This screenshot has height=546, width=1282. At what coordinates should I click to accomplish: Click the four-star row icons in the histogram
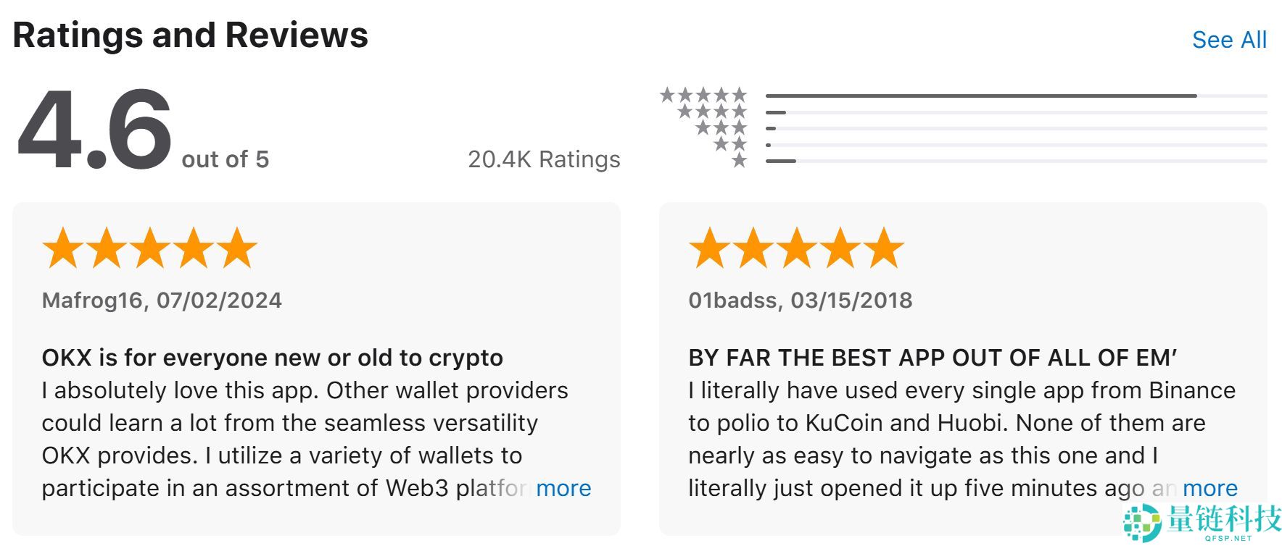712,112
